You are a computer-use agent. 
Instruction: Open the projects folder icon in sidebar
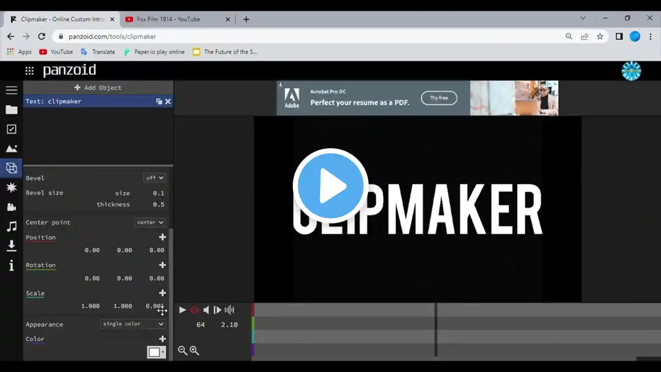11,110
